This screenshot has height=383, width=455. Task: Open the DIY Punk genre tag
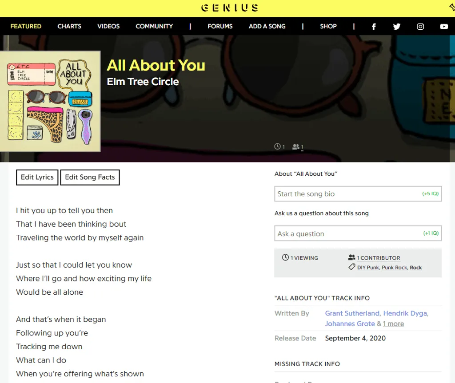(x=368, y=267)
